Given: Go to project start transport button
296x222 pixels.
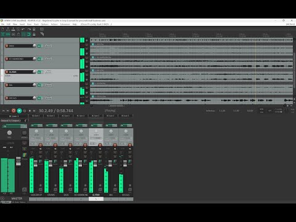Looking at the screenshot, I should tap(3, 111).
